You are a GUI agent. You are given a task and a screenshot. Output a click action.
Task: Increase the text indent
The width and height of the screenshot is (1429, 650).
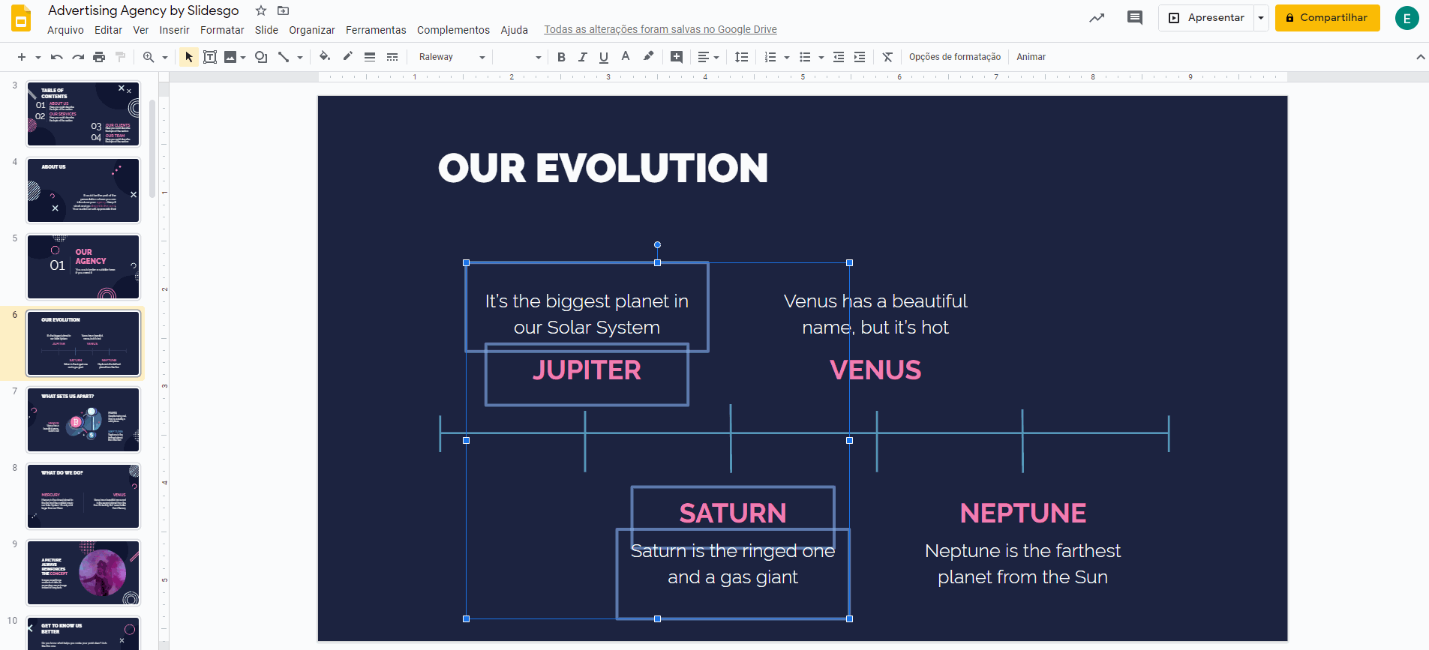860,57
